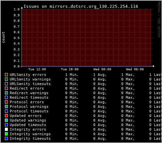162x143 pixels.
Task: Click the Protocol warnings teal swatch
Action: coord(6,107)
